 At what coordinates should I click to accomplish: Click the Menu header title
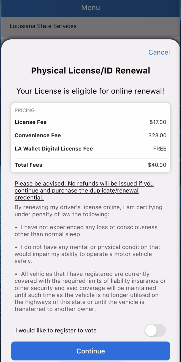91,7
